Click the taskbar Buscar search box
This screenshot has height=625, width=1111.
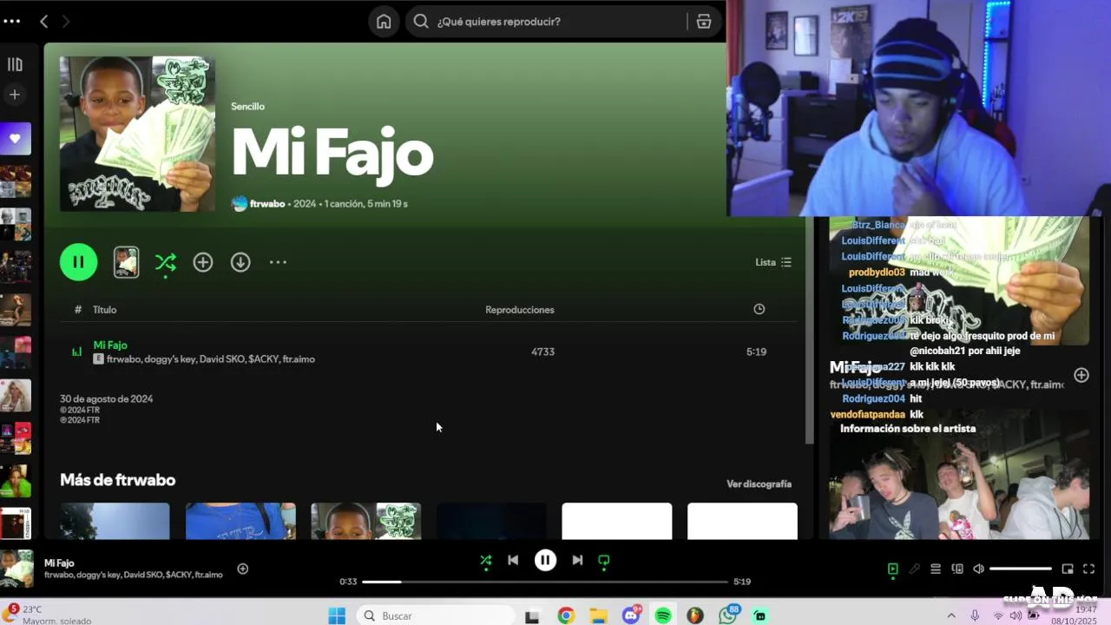coord(435,615)
